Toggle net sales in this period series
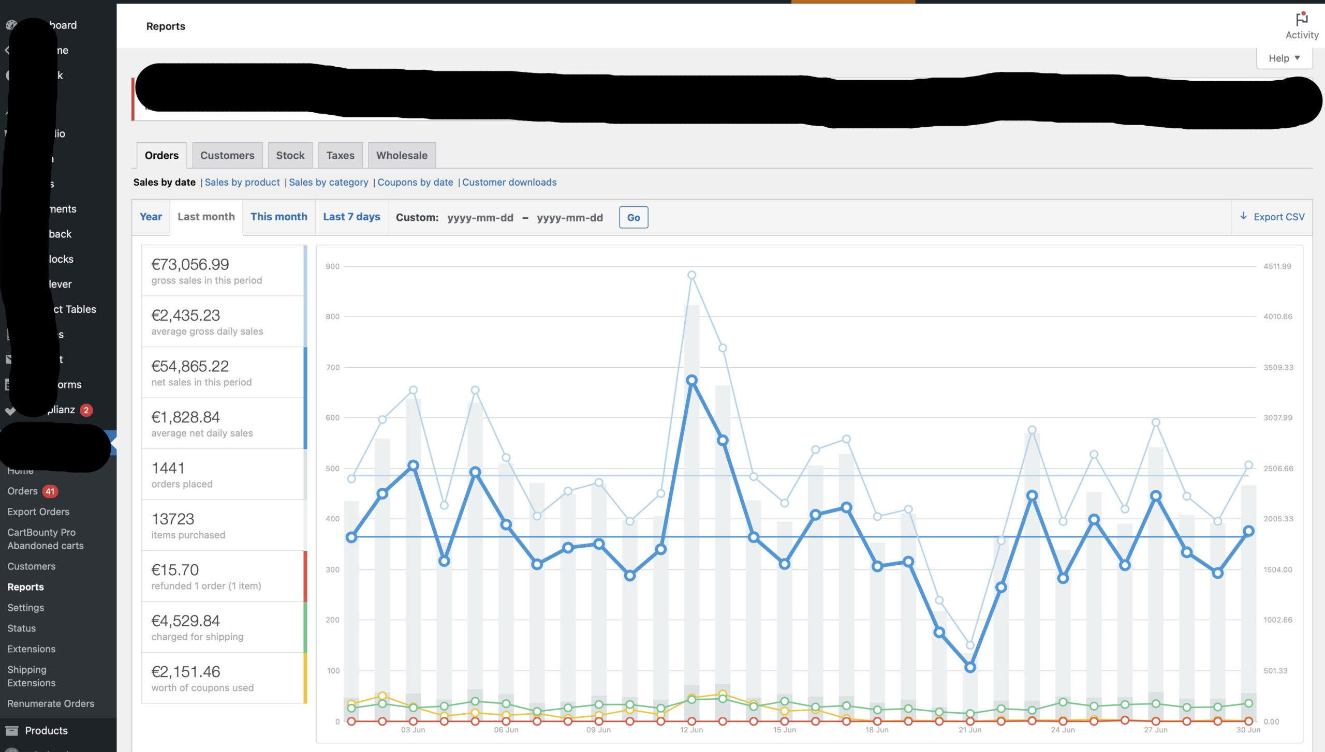This screenshot has width=1325, height=752. [x=224, y=373]
